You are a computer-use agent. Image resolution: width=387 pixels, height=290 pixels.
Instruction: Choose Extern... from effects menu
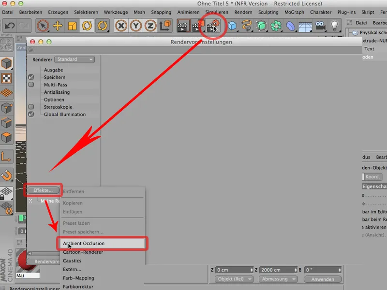[102, 269]
